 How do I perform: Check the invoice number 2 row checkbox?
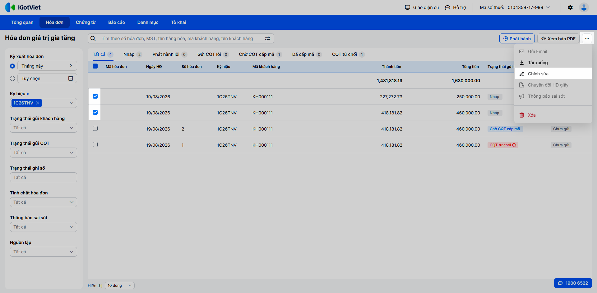click(x=95, y=128)
